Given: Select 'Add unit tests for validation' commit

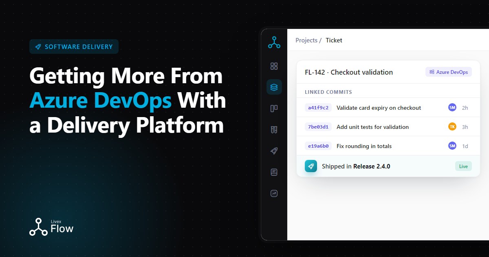Looking at the screenshot, I should point(372,127).
